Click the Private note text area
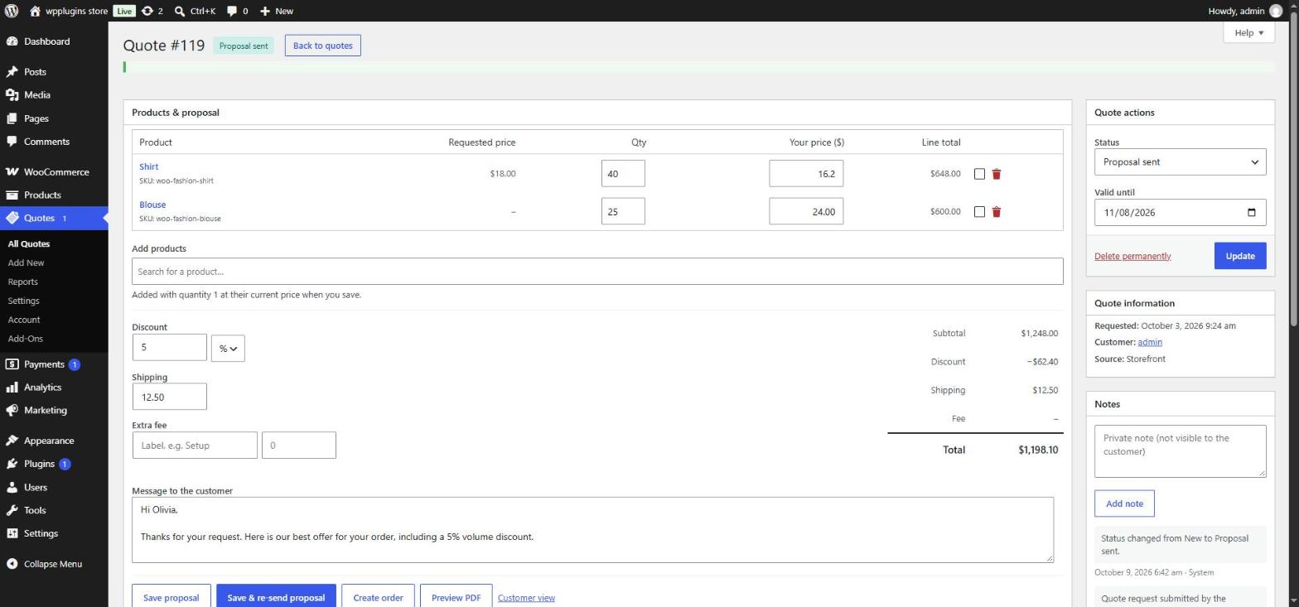1299x607 pixels. point(1180,451)
